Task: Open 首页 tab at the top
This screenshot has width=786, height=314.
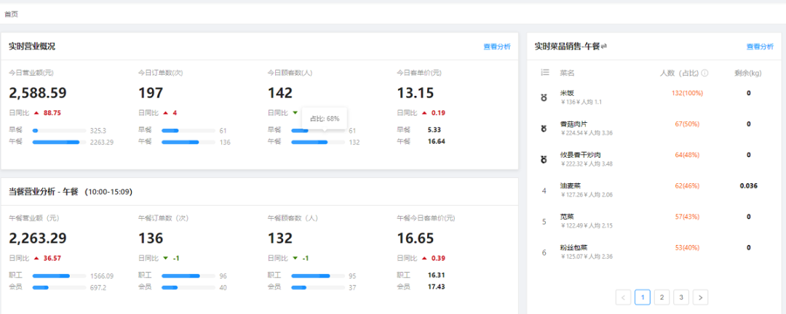Action: point(12,14)
